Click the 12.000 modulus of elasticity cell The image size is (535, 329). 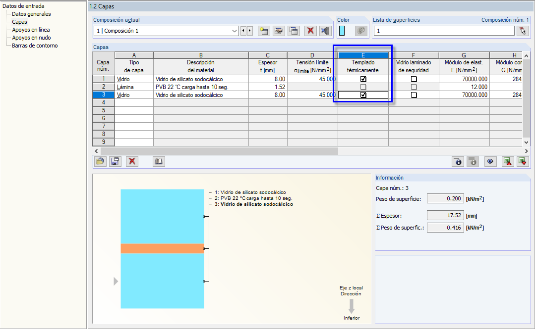click(x=464, y=87)
